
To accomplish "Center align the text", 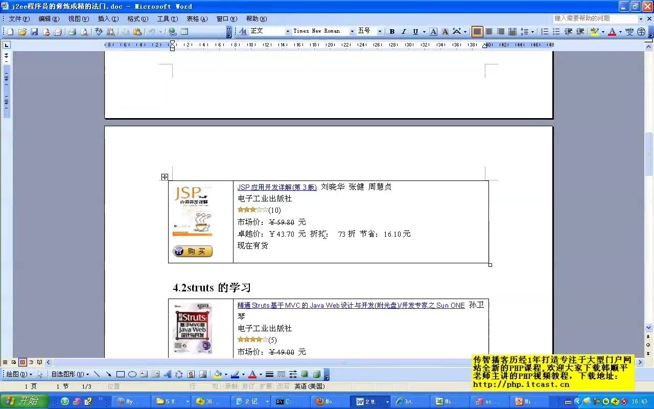I will [489, 32].
